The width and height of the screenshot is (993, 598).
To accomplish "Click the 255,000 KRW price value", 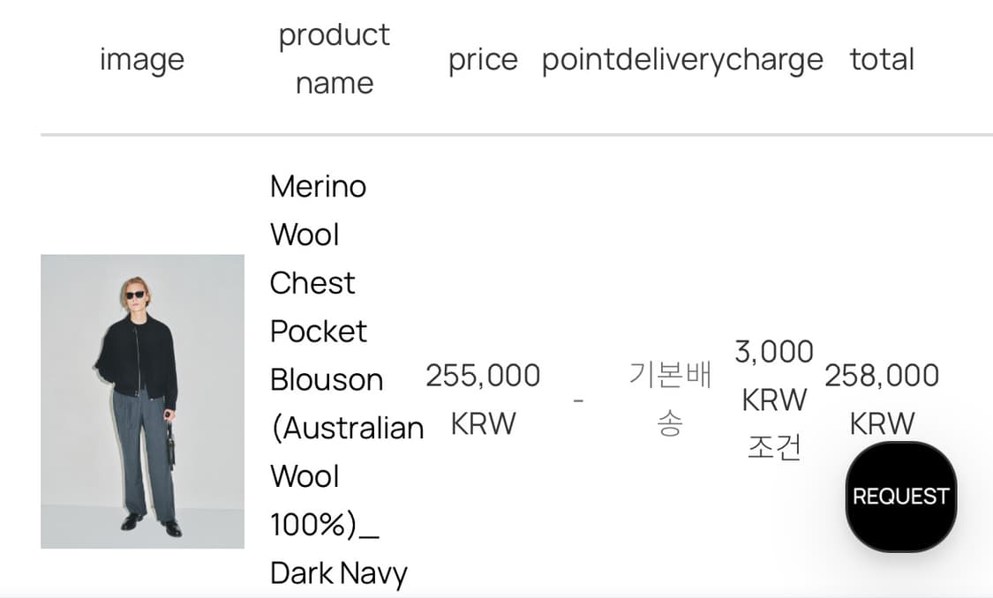I will [x=483, y=400].
